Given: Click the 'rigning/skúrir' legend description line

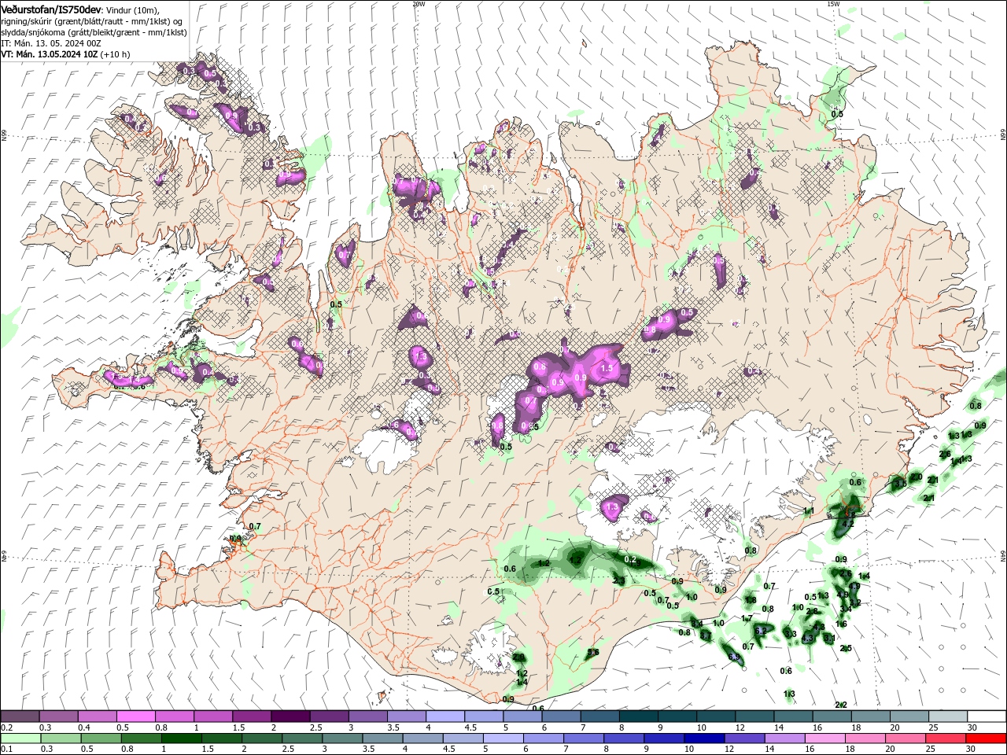Looking at the screenshot, I should (x=92, y=21).
